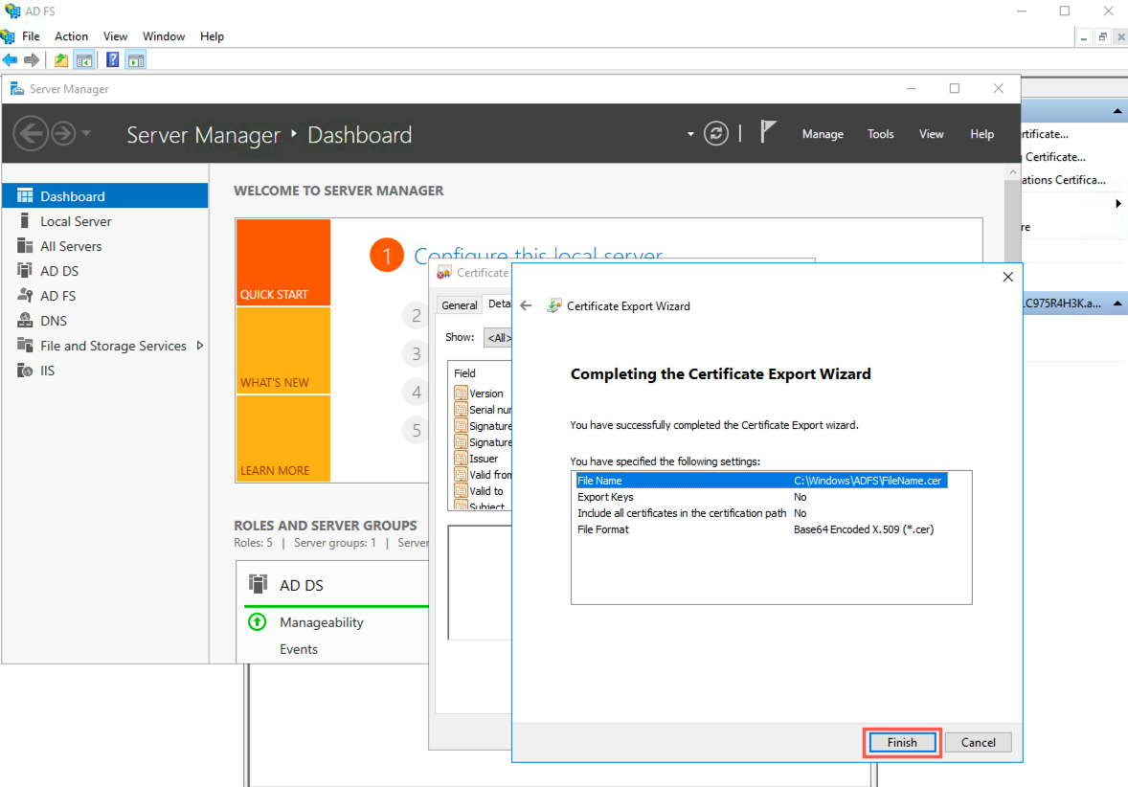Image resolution: width=1128 pixels, height=787 pixels.
Task: Open the Show certificate filter dropdown
Action: click(x=499, y=337)
